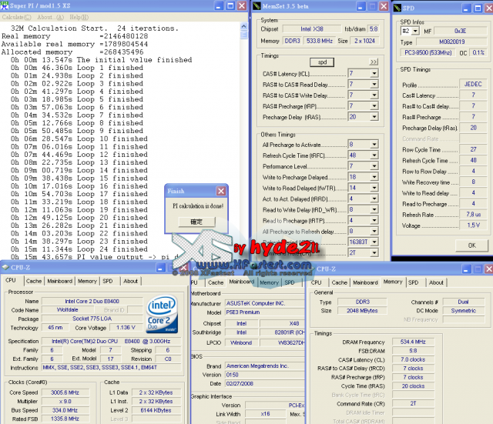This screenshot has width=493, height=424.
Task: Select the Cache tab in middle CPU-Z
Action: point(216,282)
